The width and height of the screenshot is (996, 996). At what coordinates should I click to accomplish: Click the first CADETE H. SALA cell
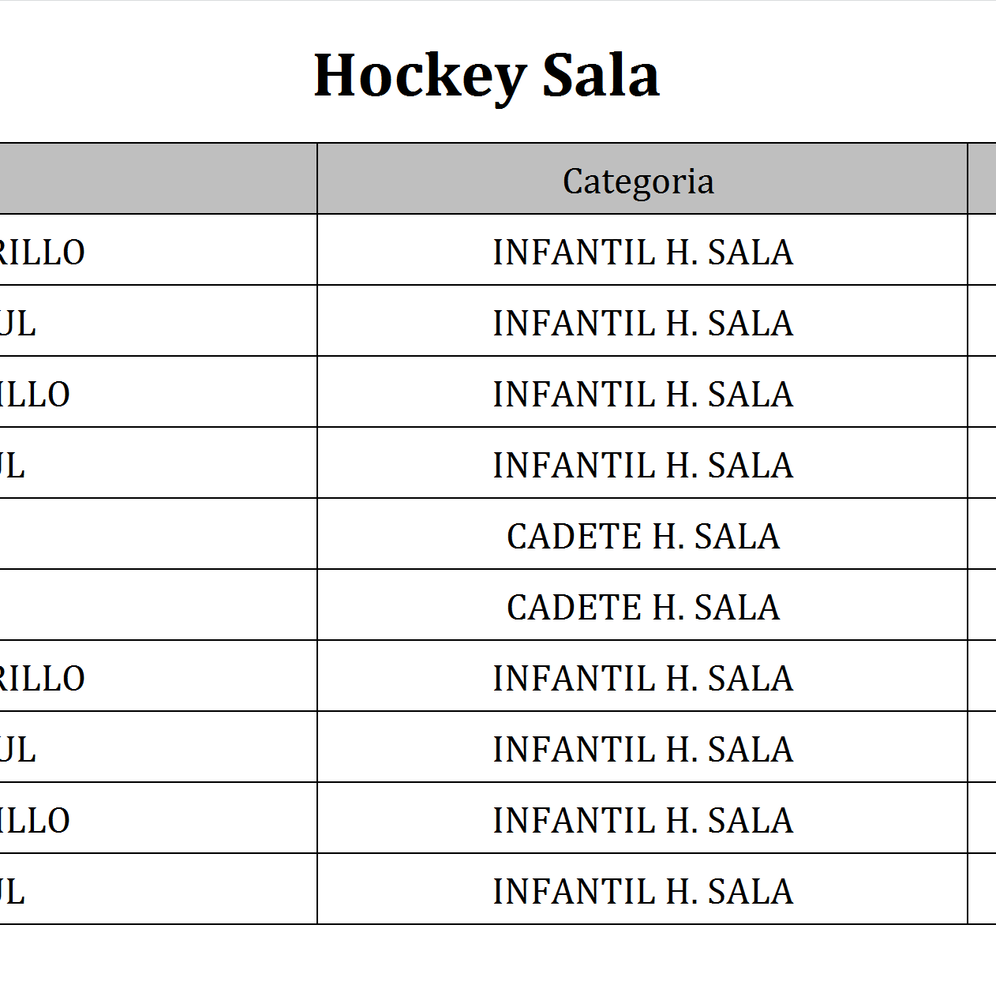coord(642,537)
